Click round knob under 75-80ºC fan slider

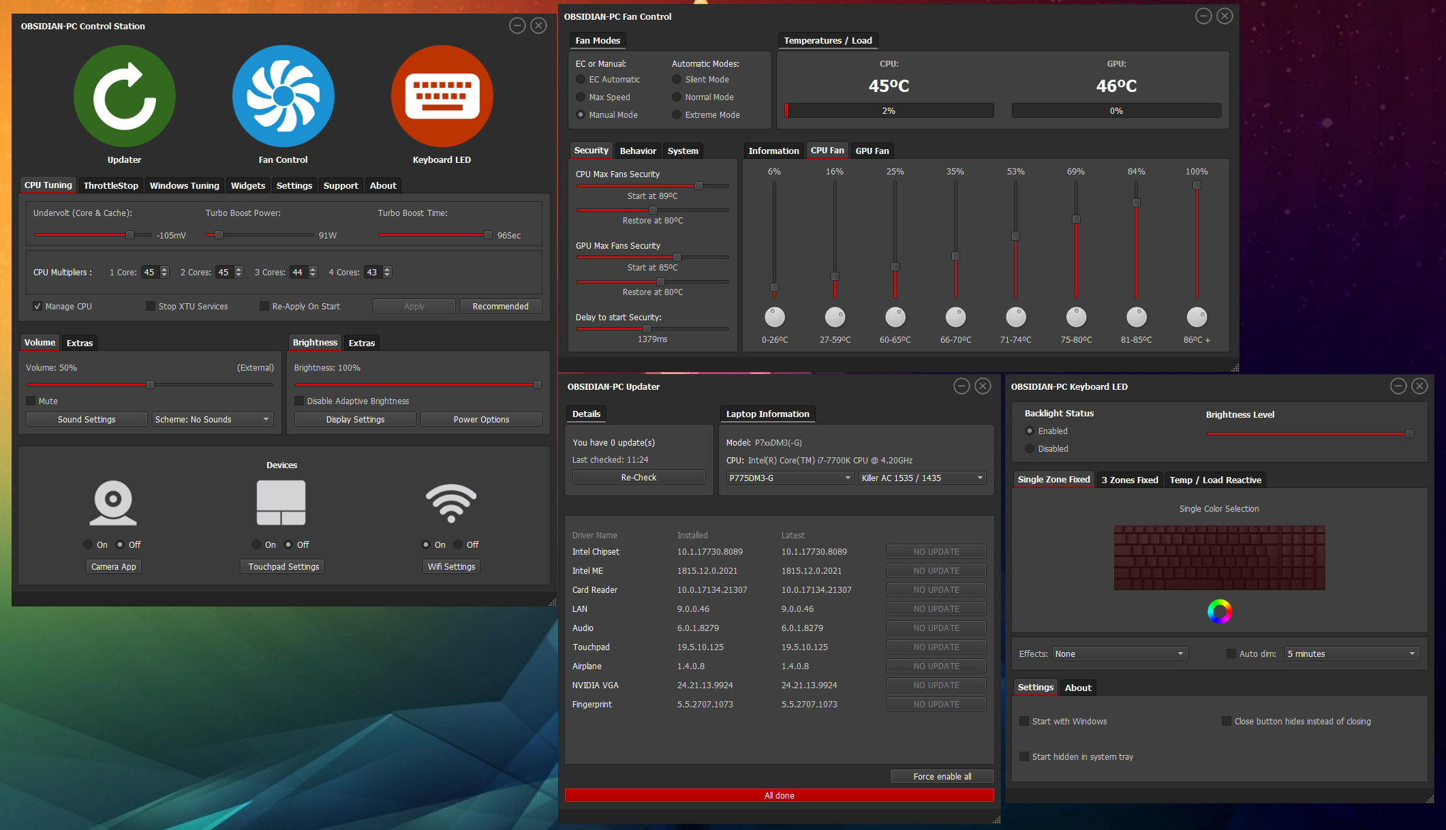[1076, 317]
